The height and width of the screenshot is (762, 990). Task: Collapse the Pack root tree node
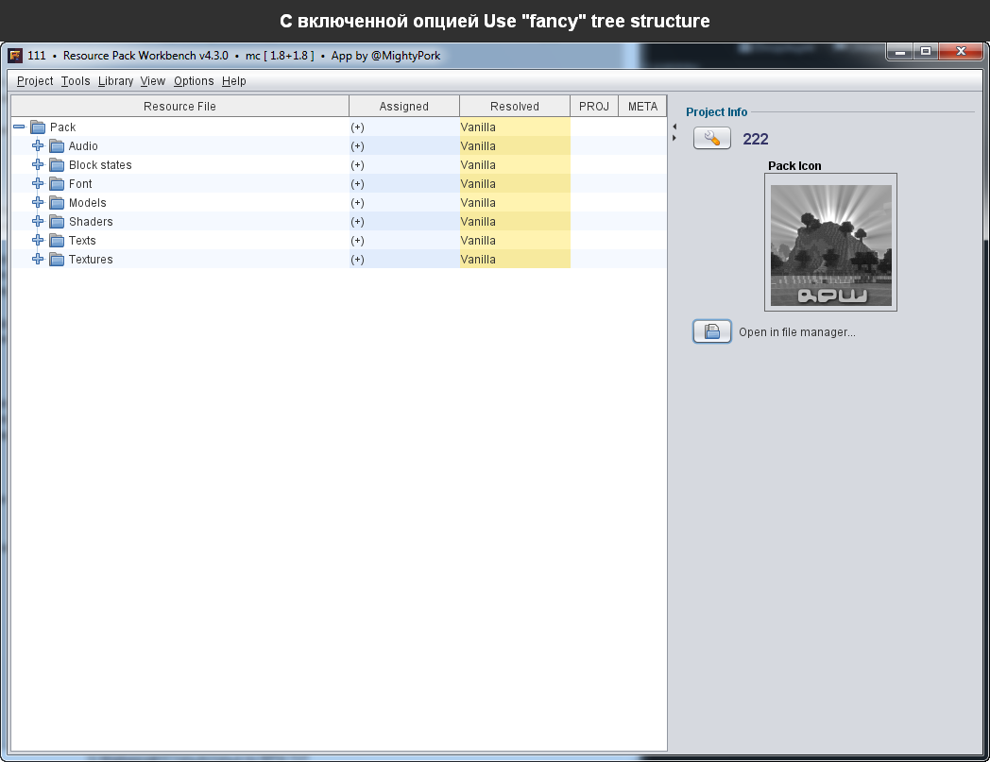[x=19, y=127]
